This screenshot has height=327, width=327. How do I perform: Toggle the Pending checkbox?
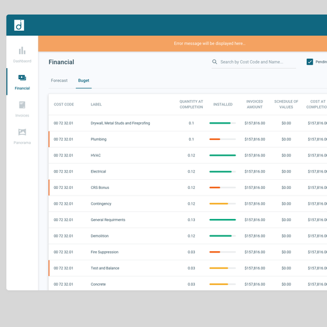(309, 62)
